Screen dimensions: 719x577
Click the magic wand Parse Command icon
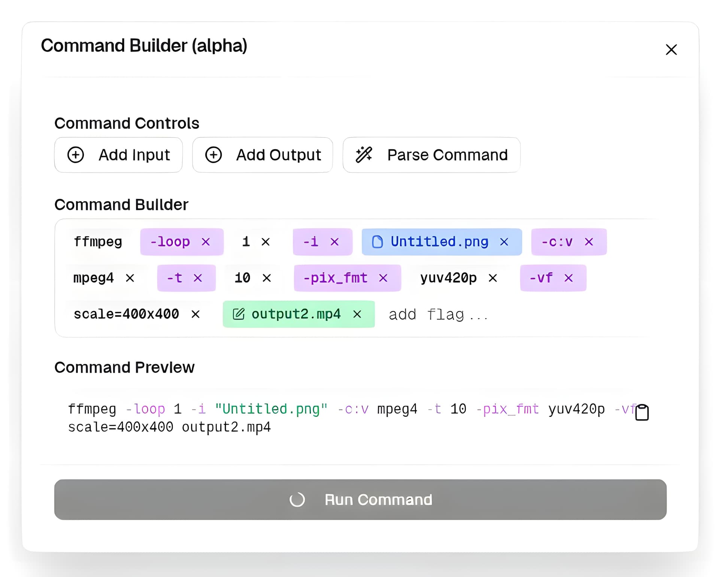[364, 155]
